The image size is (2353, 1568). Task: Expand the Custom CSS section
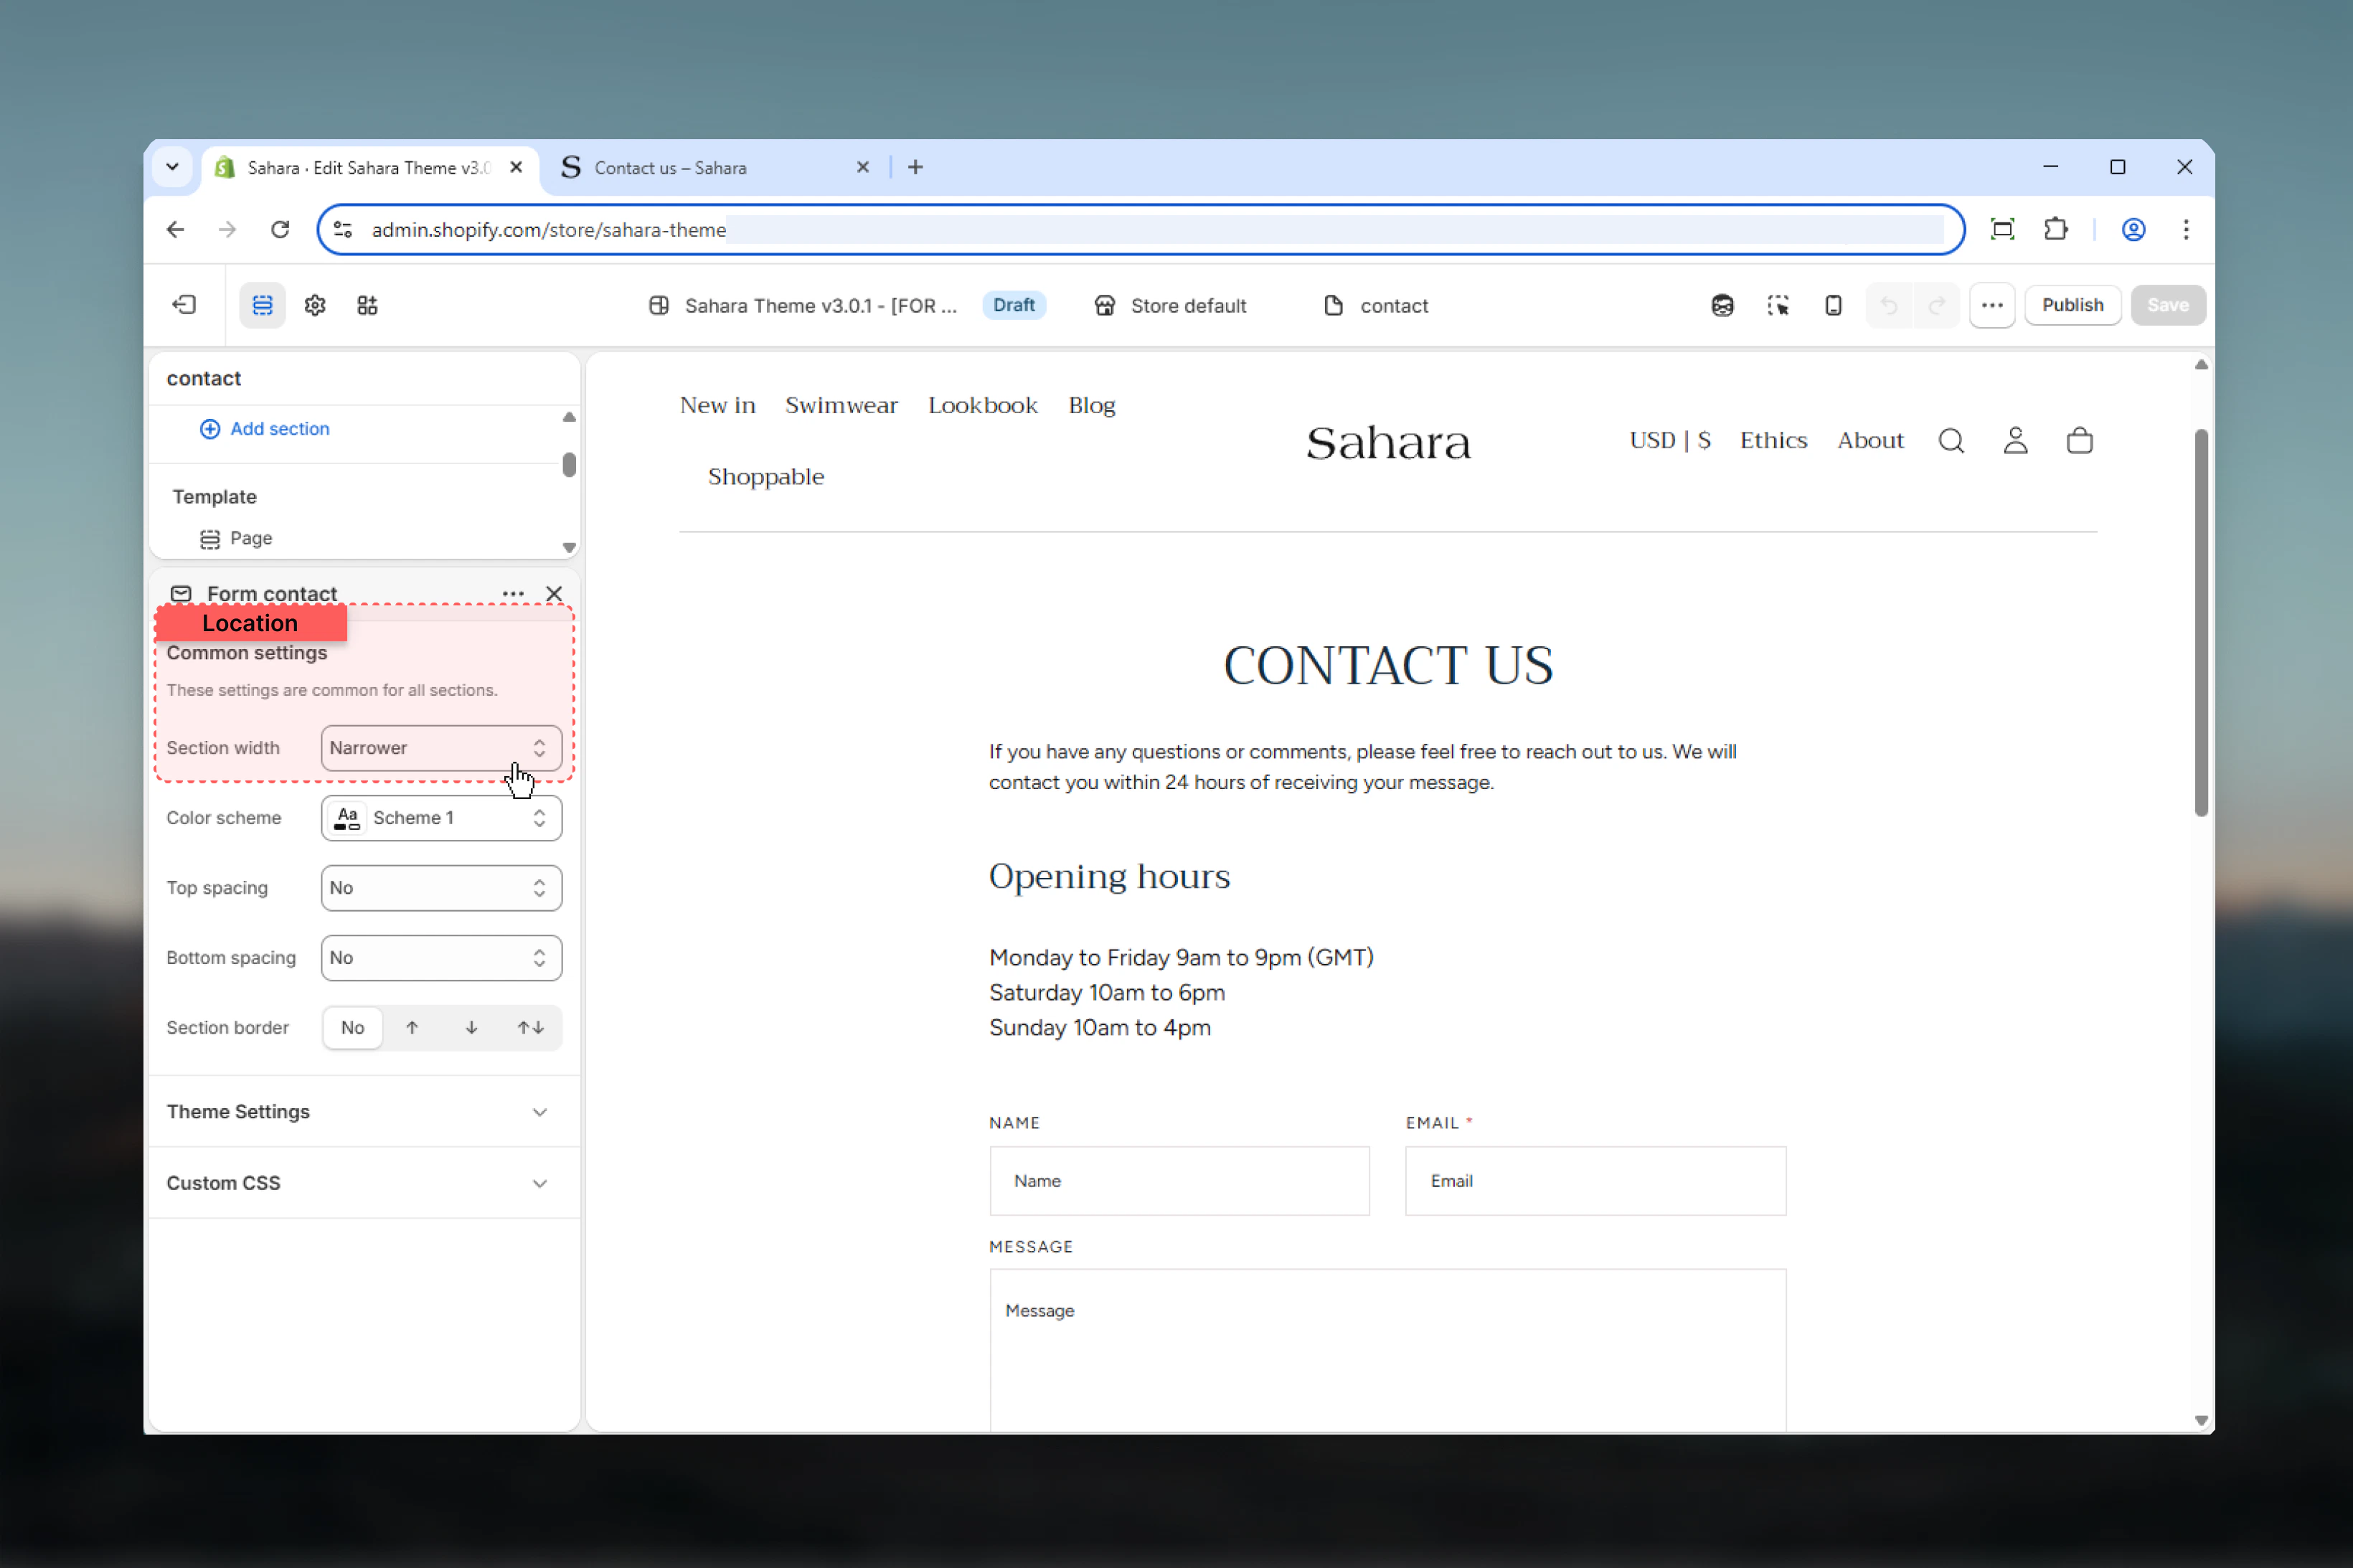[364, 1183]
